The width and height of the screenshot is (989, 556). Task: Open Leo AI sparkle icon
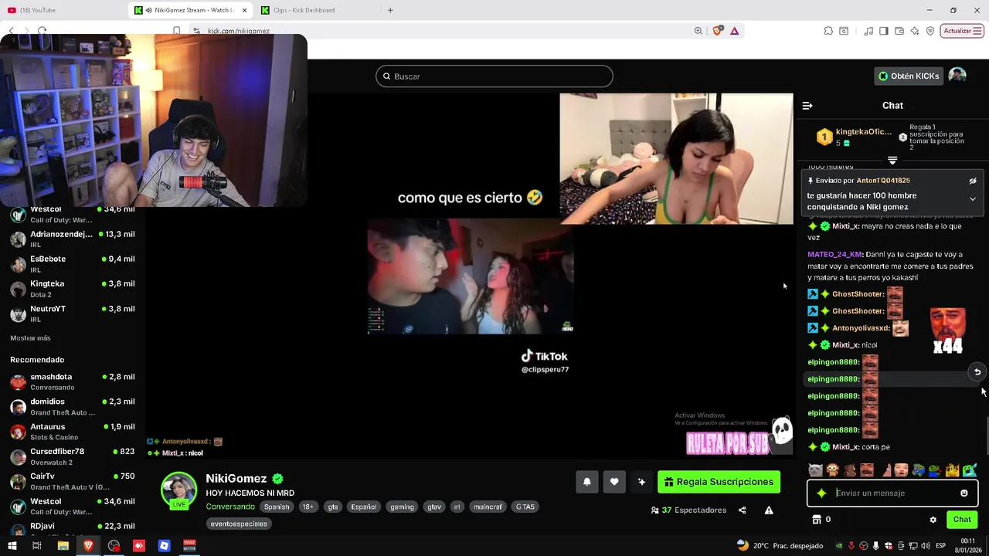click(x=915, y=31)
